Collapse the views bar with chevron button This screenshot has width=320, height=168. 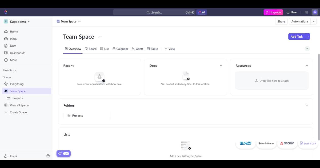307,49
